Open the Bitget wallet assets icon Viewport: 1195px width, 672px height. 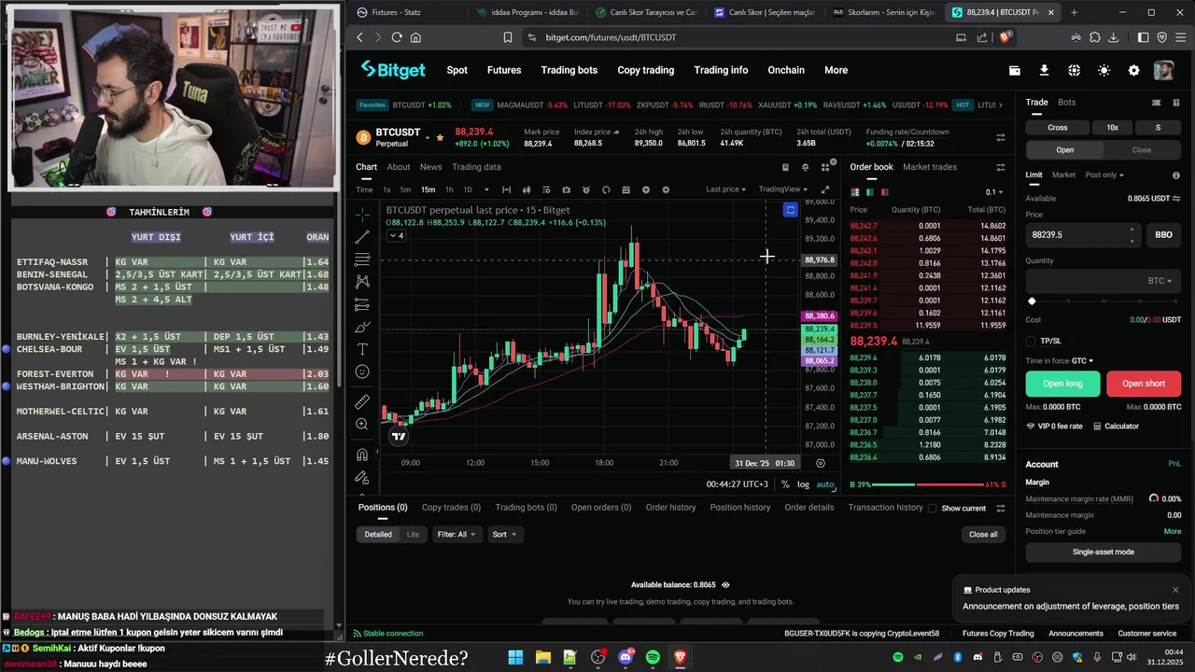click(1015, 70)
